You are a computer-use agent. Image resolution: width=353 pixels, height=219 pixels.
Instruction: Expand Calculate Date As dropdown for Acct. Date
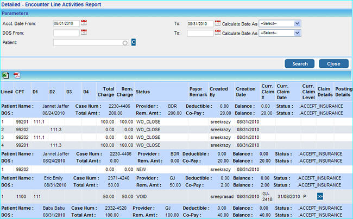[x=280, y=23]
